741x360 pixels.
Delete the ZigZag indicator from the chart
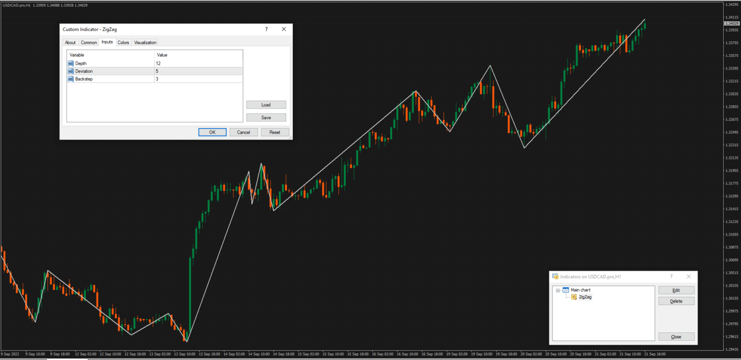pyautogui.click(x=676, y=300)
